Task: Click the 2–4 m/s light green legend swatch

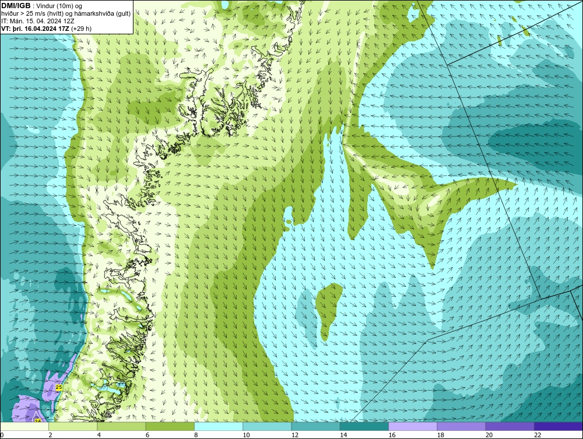Action: tap(73, 426)
